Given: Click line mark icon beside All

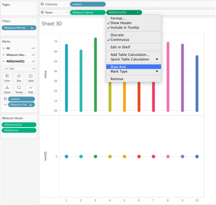Looking at the screenshot, I should click(x=33, y=48).
